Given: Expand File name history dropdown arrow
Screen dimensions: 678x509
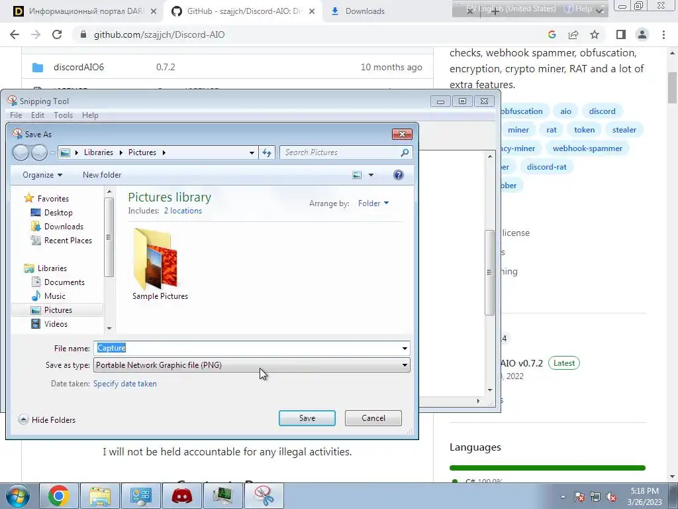Looking at the screenshot, I should [405, 348].
